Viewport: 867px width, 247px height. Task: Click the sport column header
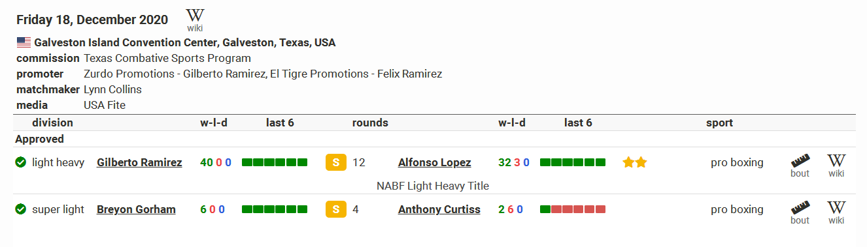(719, 123)
